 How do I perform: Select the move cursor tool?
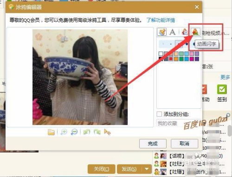click(x=107, y=132)
